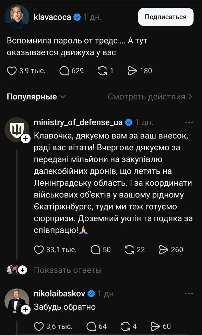202x335 pixels.
Task: Open Смотреть действия link
Action: [x=149, y=97]
